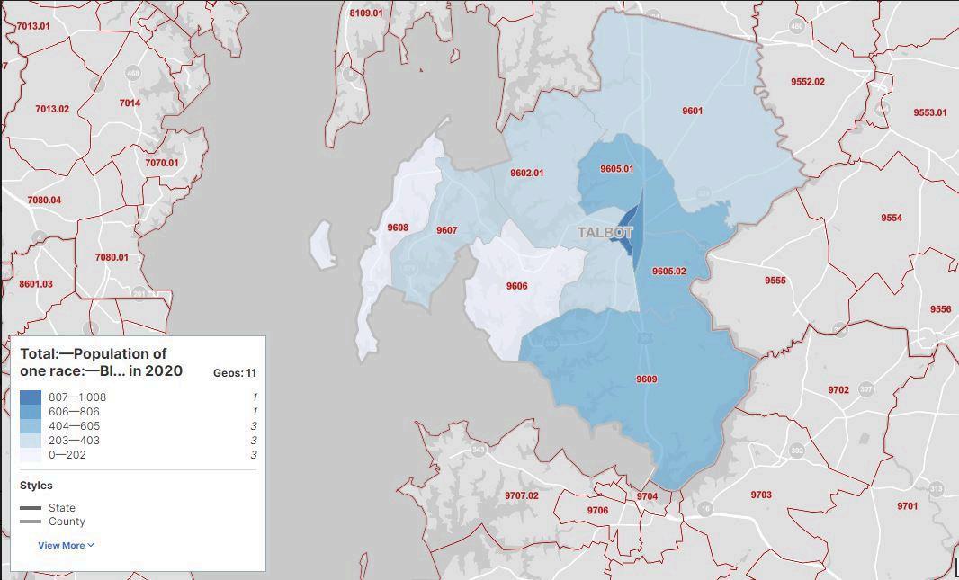Click tract label 9554
Screen dimensions: 959x580
coord(892,218)
